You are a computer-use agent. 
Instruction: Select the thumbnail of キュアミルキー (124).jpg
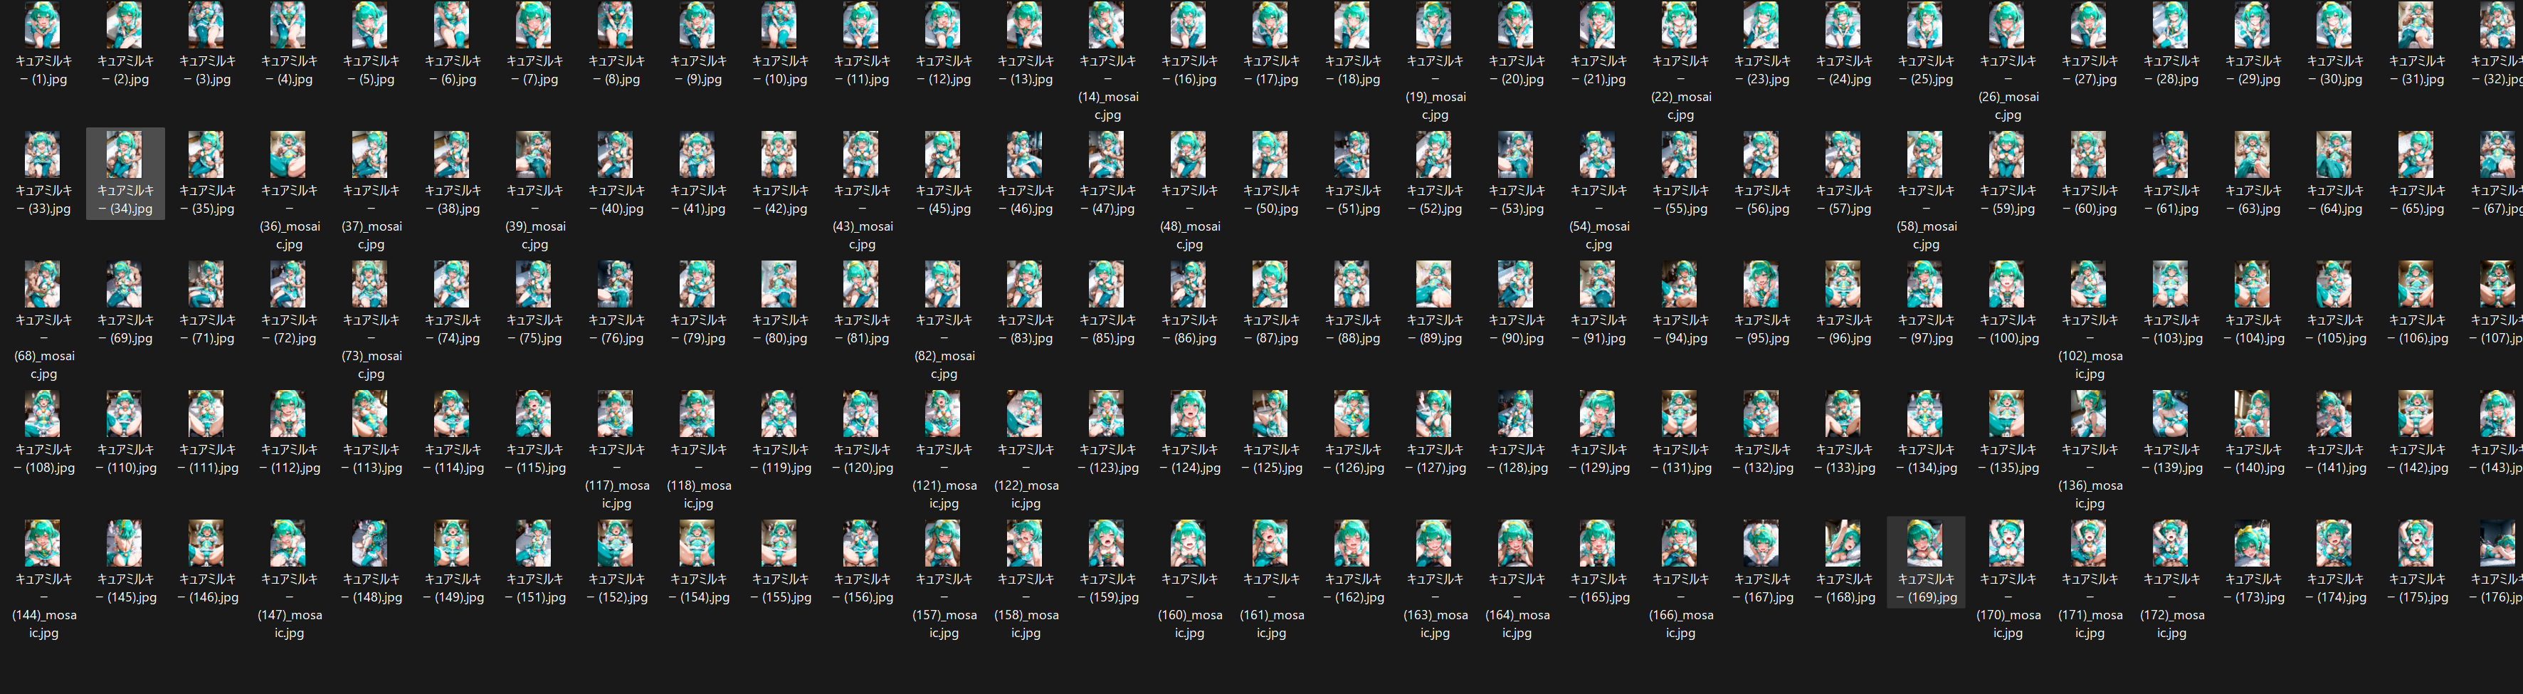[1189, 414]
